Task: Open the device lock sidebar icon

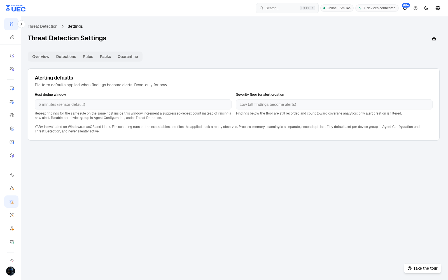Action: pyautogui.click(x=11, y=56)
